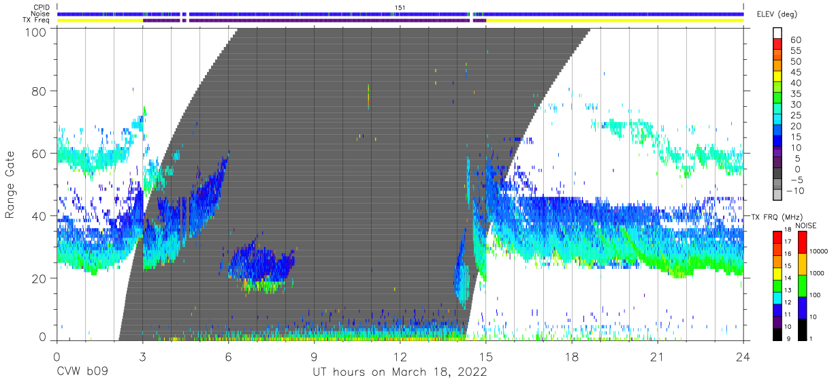
Task: Click the 40 label on elevation scale
Action: pos(796,83)
